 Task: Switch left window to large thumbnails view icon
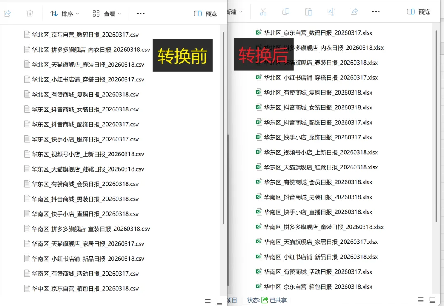coord(220,301)
